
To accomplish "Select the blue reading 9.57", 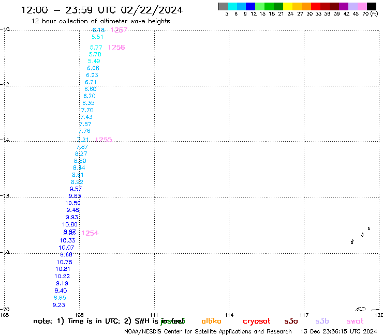I will click(76, 189).
